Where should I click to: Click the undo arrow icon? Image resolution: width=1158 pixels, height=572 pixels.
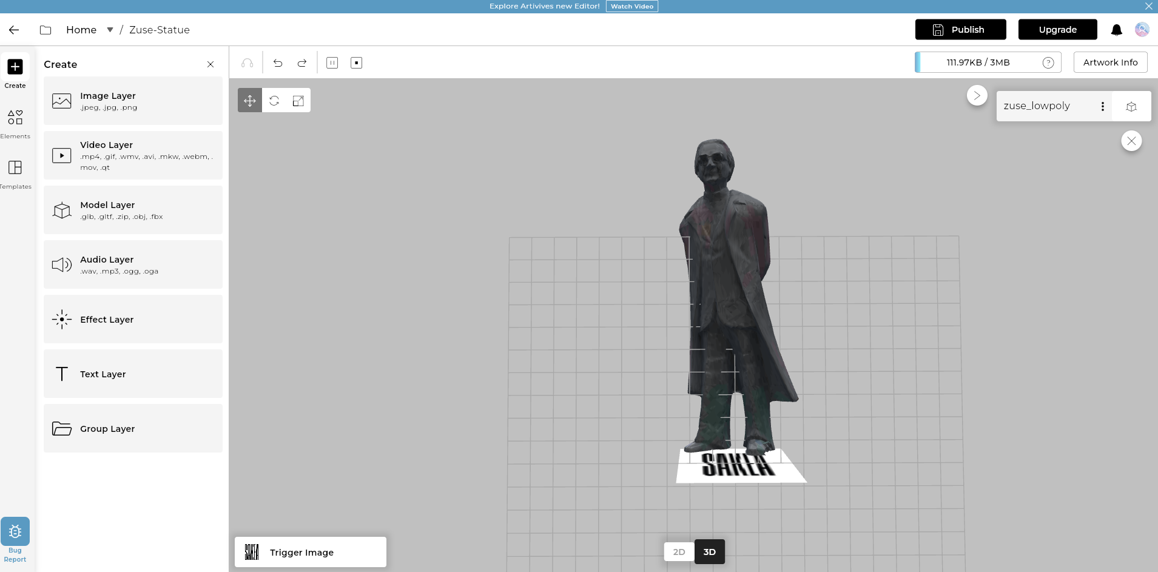(278, 63)
